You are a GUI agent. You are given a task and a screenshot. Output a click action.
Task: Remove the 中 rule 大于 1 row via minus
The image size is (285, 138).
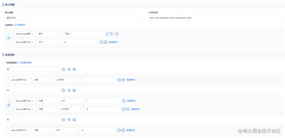[124, 101]
